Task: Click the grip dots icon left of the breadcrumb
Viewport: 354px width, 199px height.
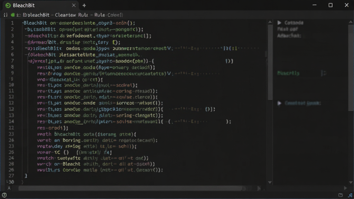Action: click(x=6, y=15)
